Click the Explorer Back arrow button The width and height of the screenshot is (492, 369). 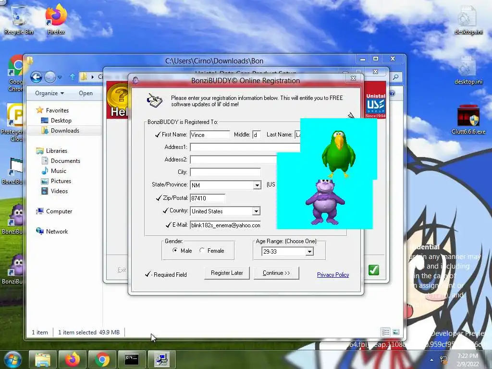(x=36, y=77)
